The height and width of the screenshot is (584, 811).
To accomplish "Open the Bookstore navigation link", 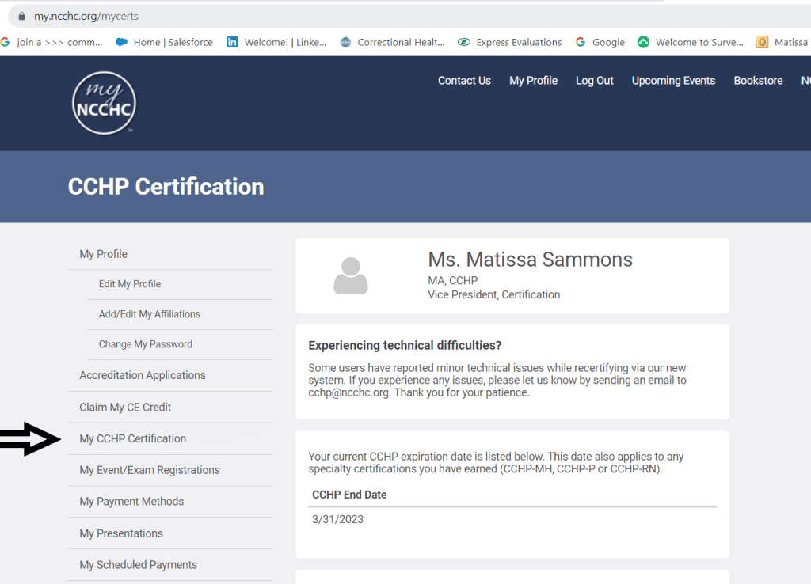I will tap(758, 81).
